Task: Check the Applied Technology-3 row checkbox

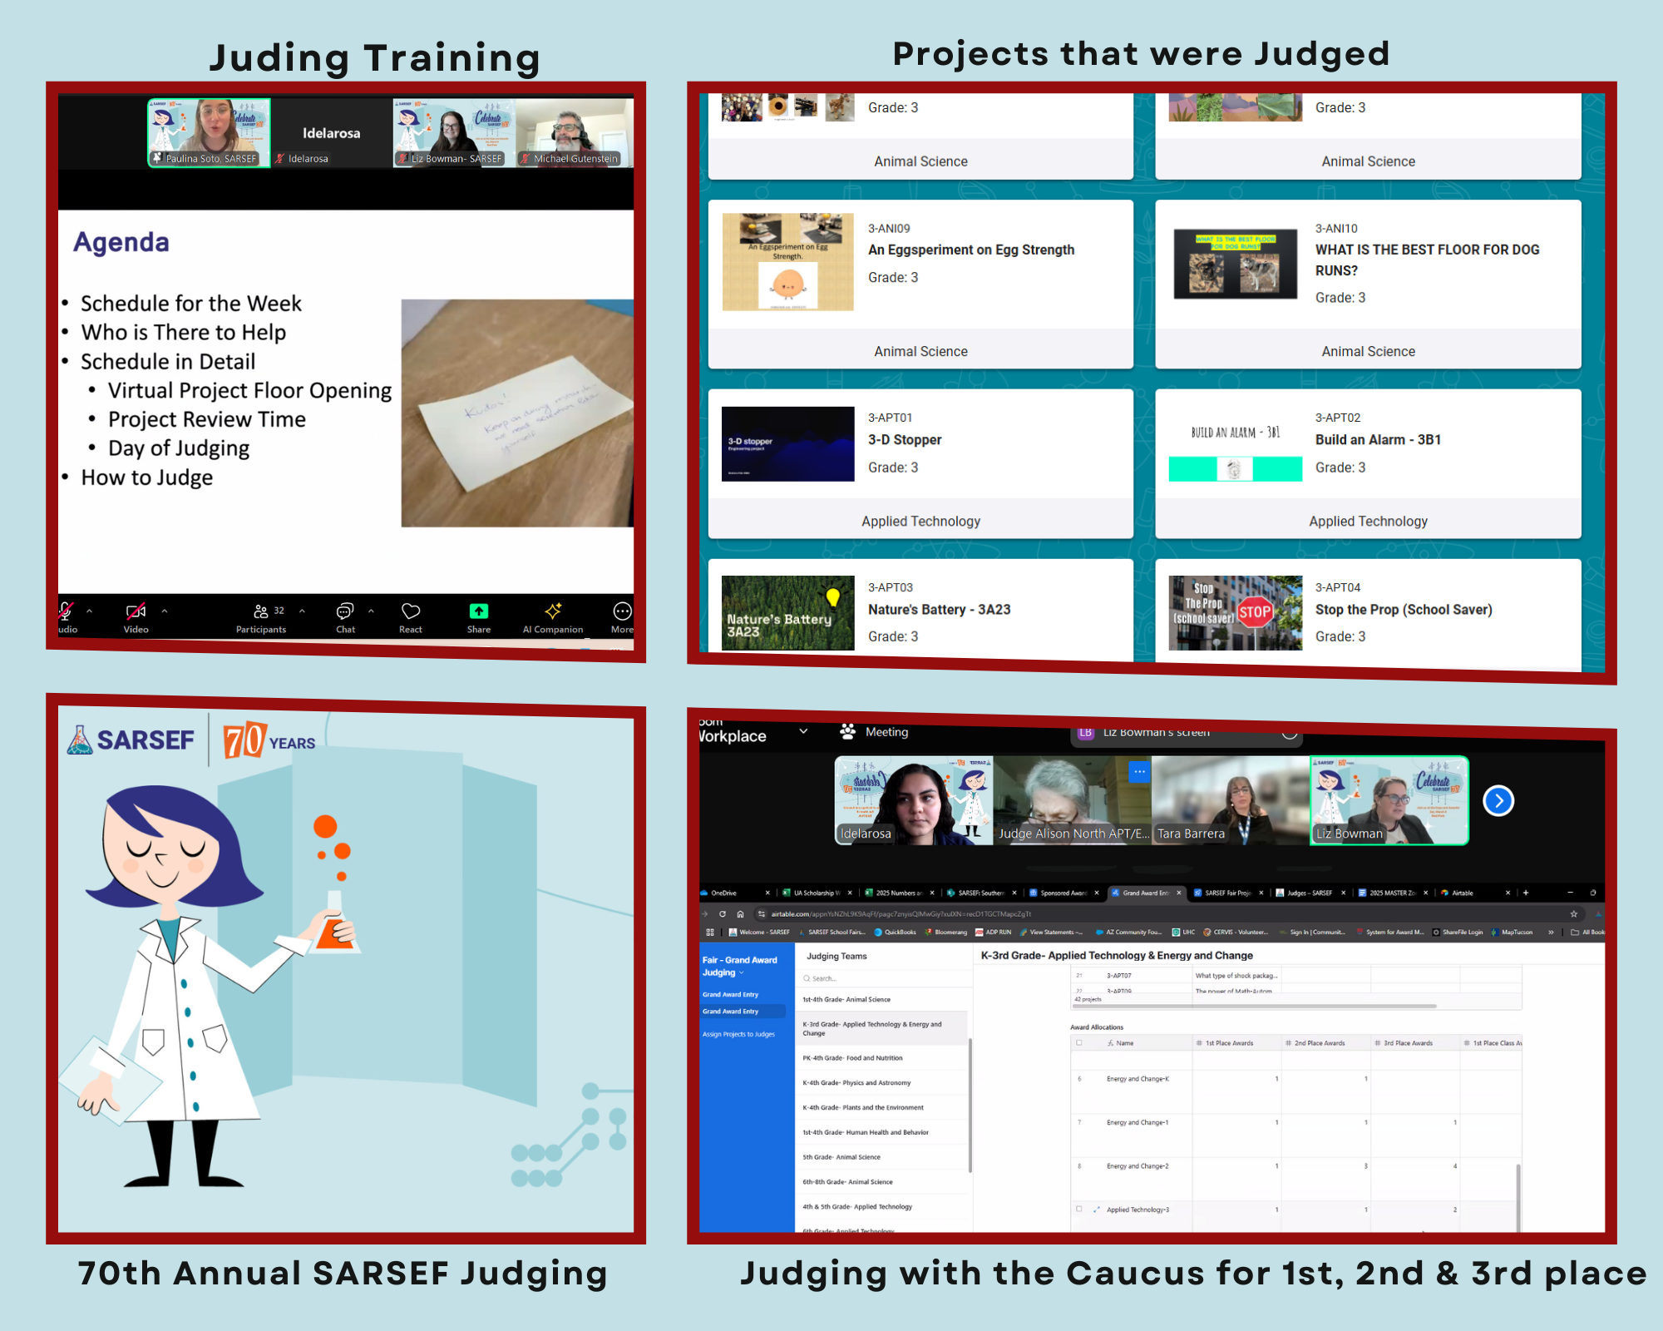Action: coord(1079,1210)
